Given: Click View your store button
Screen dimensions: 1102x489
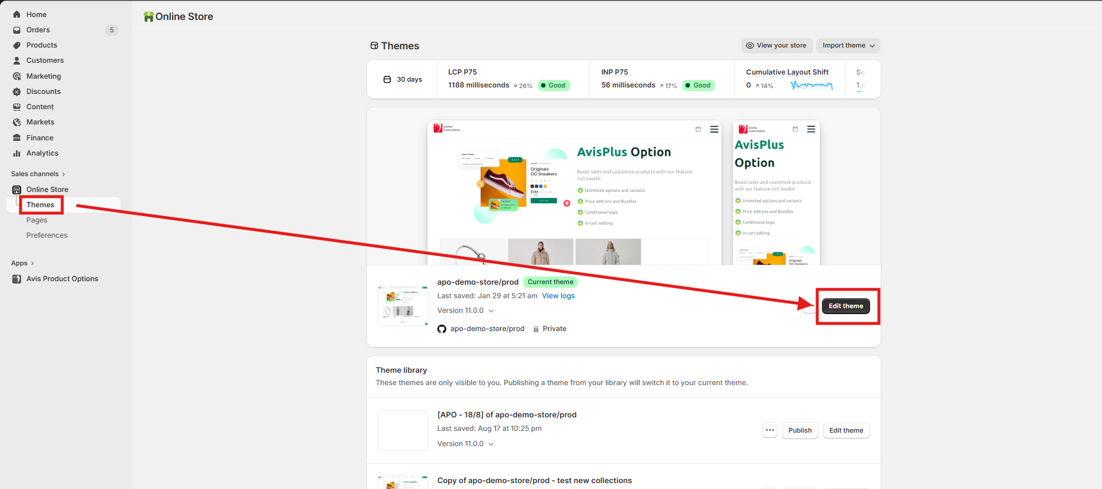Looking at the screenshot, I should [x=776, y=46].
